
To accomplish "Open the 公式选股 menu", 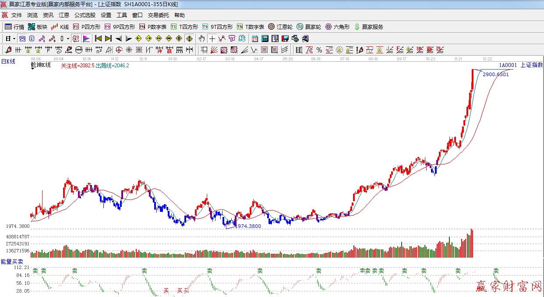I will point(85,15).
